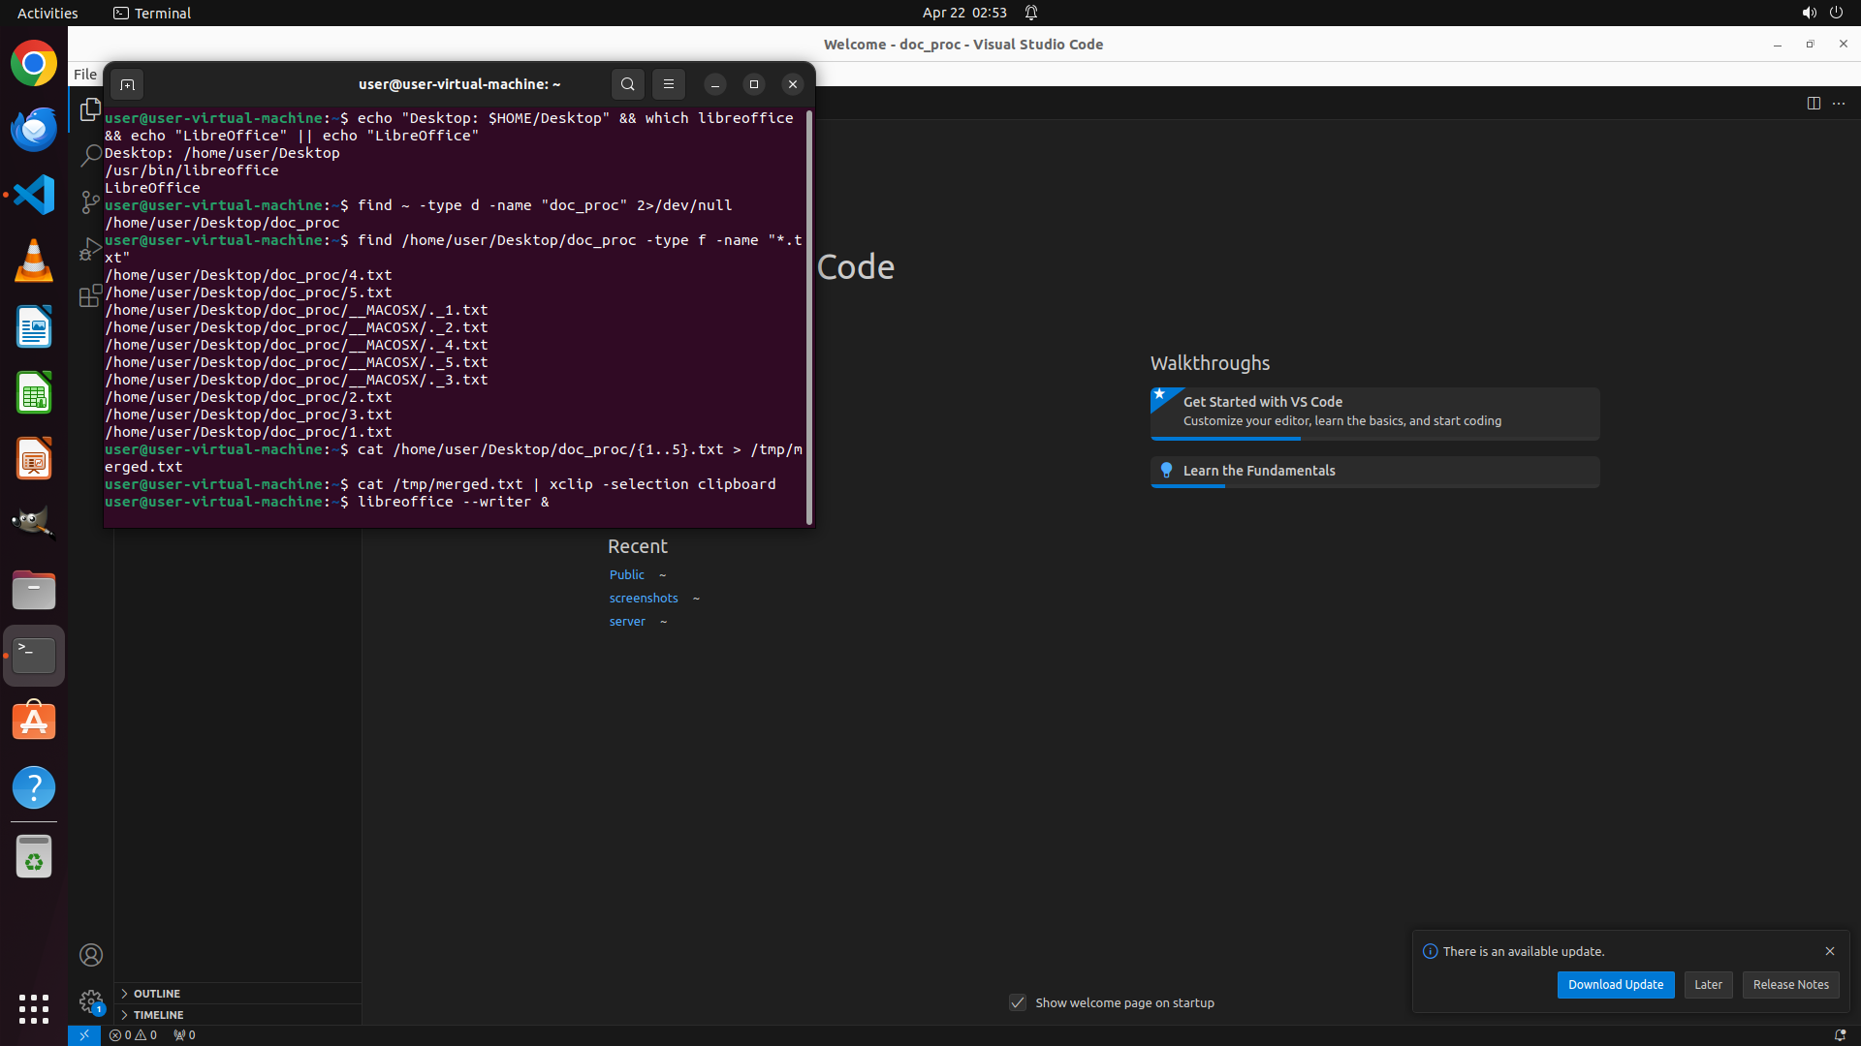Click the Download Update button
Viewport: 1861px width, 1046px height.
(x=1615, y=985)
